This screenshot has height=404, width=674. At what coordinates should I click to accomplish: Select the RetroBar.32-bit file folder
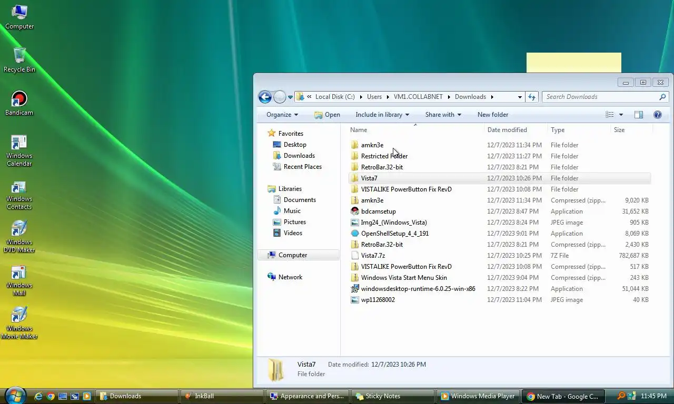point(500,167)
